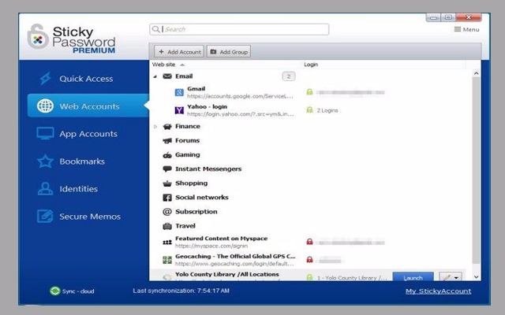Viewport: 505px width, 315px height.
Task: Select the Instant Messengers group
Action: click(208, 169)
